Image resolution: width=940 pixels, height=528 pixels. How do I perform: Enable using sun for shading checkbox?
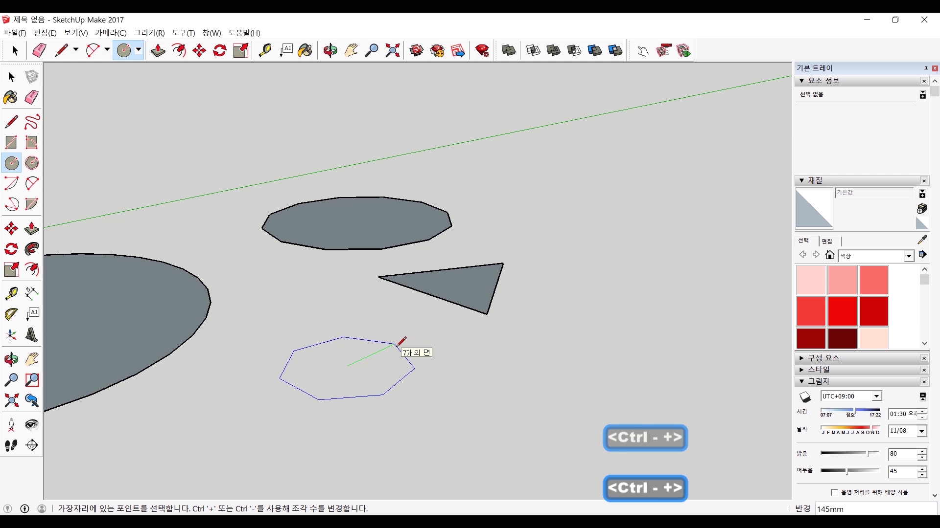pos(834,492)
